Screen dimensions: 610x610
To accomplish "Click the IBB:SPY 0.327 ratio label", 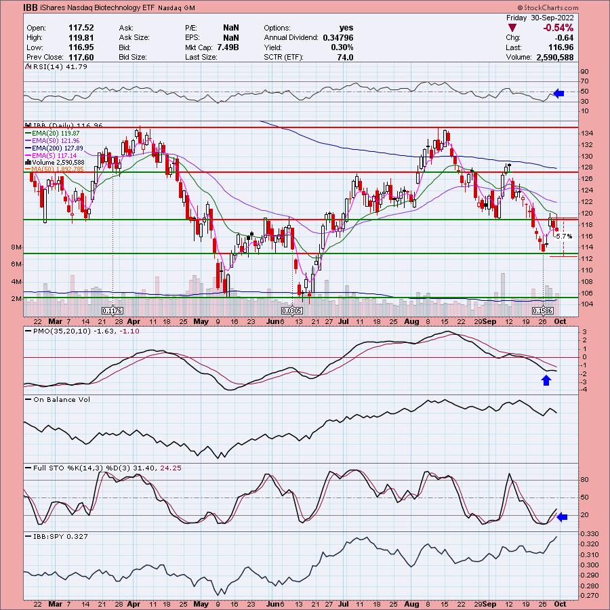I will click(60, 537).
